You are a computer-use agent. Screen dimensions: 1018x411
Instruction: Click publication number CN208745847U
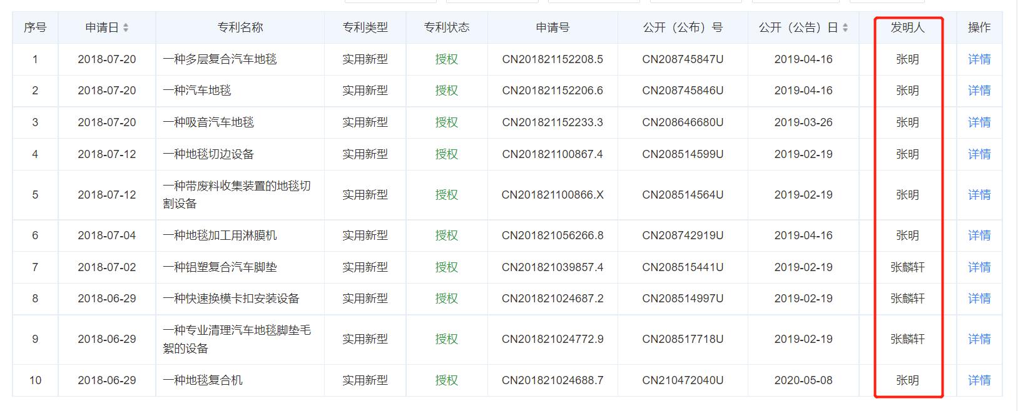(683, 59)
